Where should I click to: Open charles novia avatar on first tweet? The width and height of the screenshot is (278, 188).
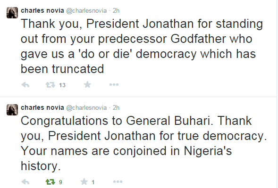(x=12, y=13)
